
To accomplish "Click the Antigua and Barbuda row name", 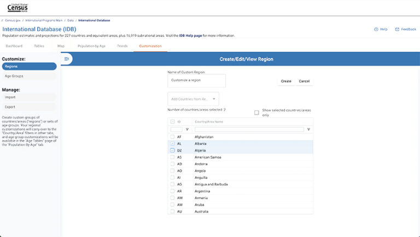I will (211, 185).
